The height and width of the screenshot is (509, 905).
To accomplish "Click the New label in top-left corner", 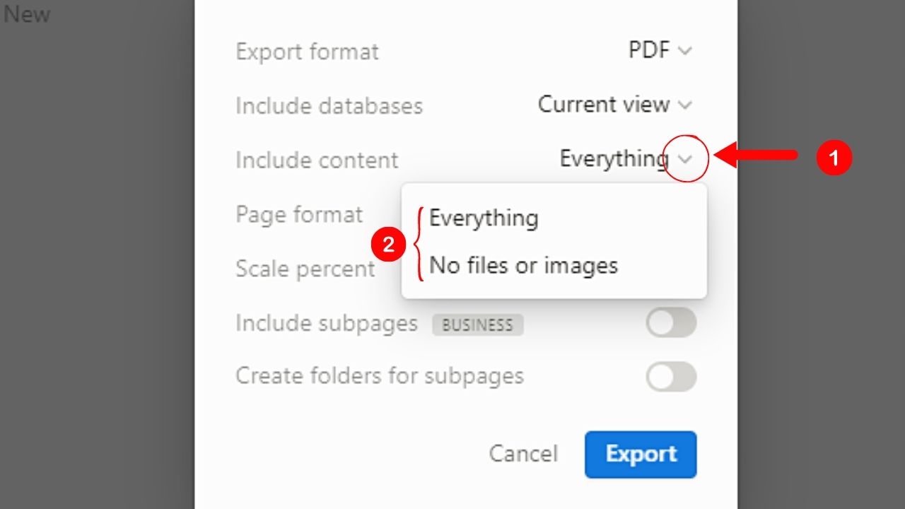I will (27, 14).
